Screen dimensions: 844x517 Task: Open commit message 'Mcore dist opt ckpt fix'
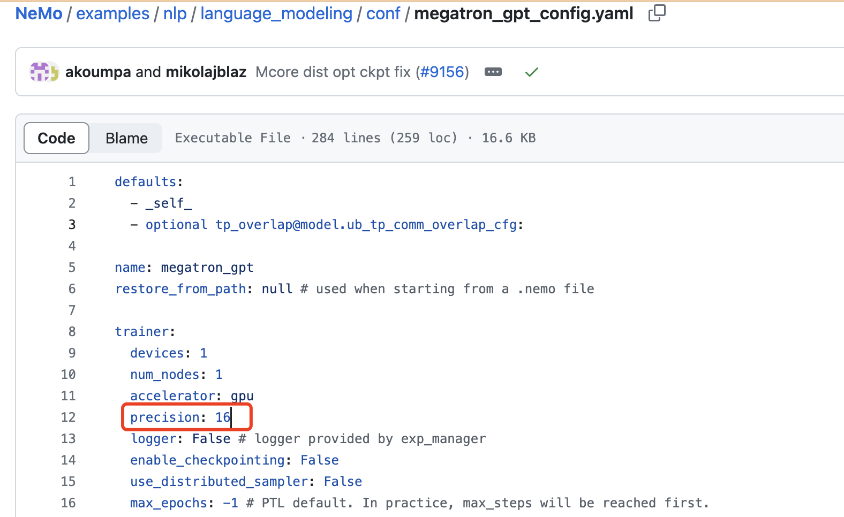[x=333, y=72]
